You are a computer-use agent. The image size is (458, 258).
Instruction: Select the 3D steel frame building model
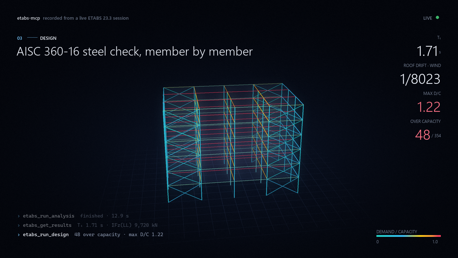[234, 143]
